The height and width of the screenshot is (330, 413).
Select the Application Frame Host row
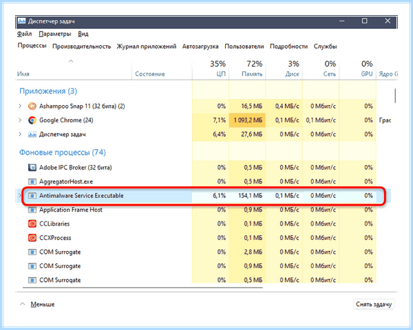pyautogui.click(x=203, y=210)
